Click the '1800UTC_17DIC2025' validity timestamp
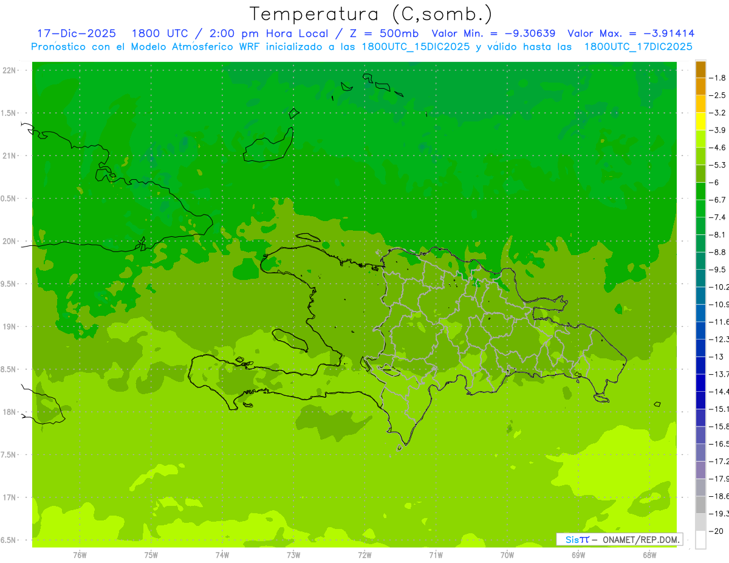 (x=638, y=47)
